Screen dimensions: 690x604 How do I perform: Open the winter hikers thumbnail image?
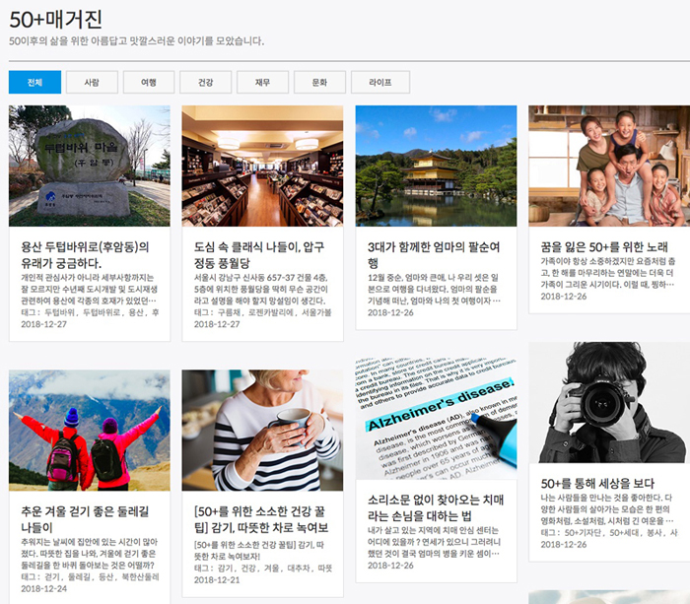tap(89, 430)
